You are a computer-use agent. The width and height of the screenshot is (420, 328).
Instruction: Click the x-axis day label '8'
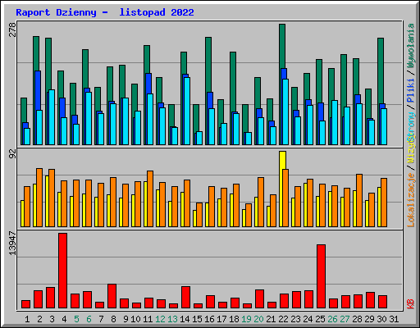113,319
